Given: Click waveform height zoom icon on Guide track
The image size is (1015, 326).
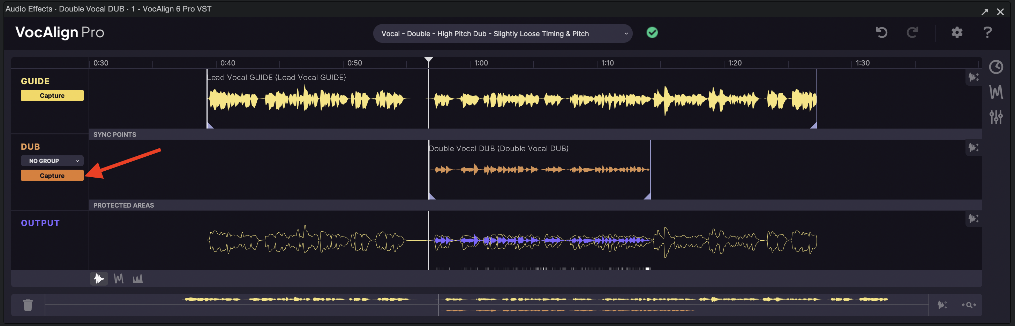Looking at the screenshot, I should click(973, 77).
